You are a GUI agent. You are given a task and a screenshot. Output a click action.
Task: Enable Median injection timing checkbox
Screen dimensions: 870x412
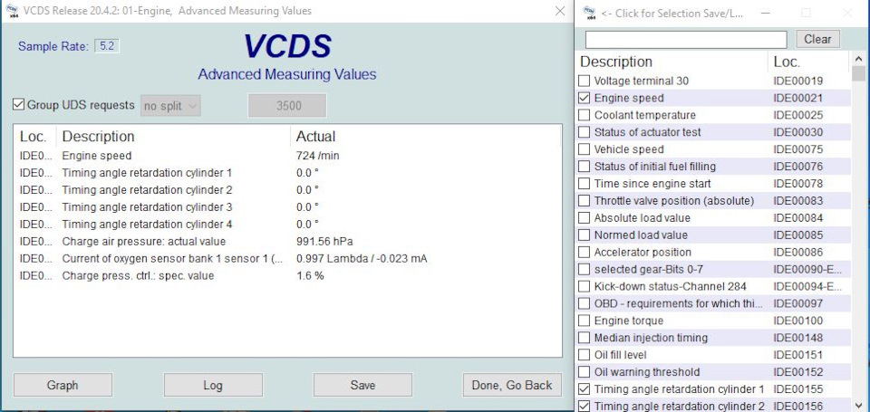point(585,338)
